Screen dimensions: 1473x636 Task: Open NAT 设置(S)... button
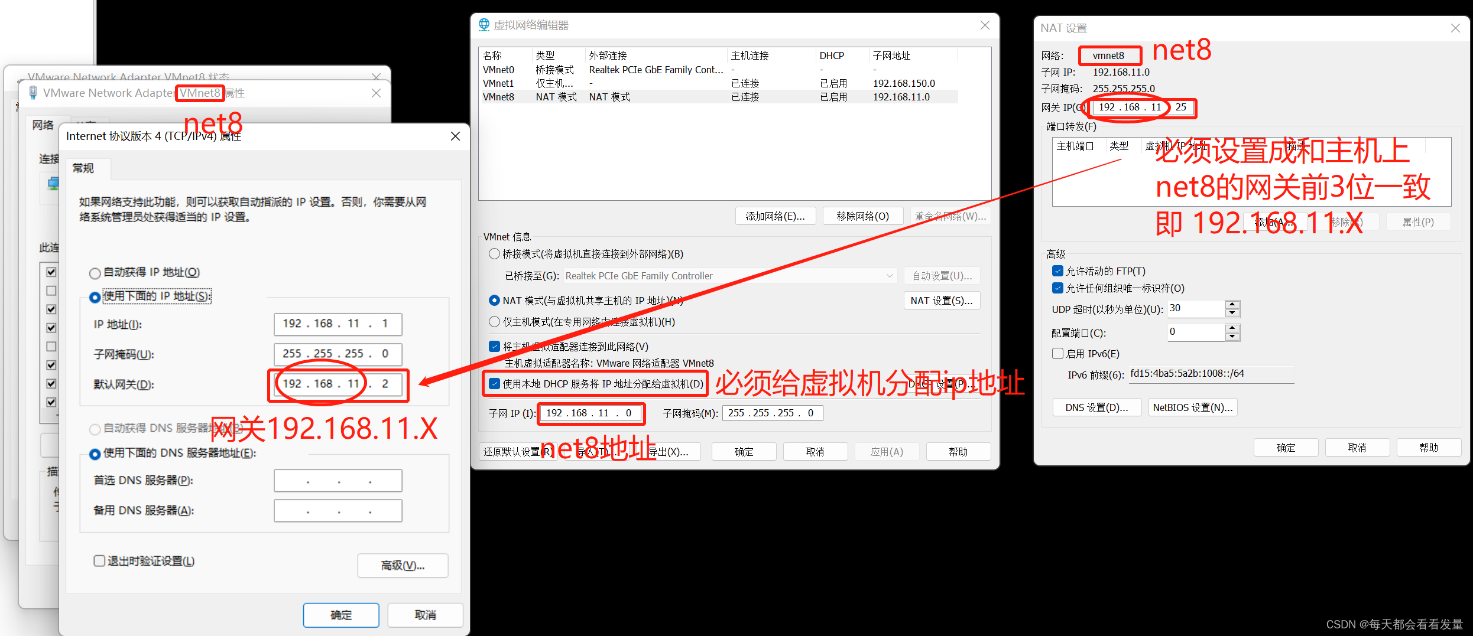pos(942,301)
